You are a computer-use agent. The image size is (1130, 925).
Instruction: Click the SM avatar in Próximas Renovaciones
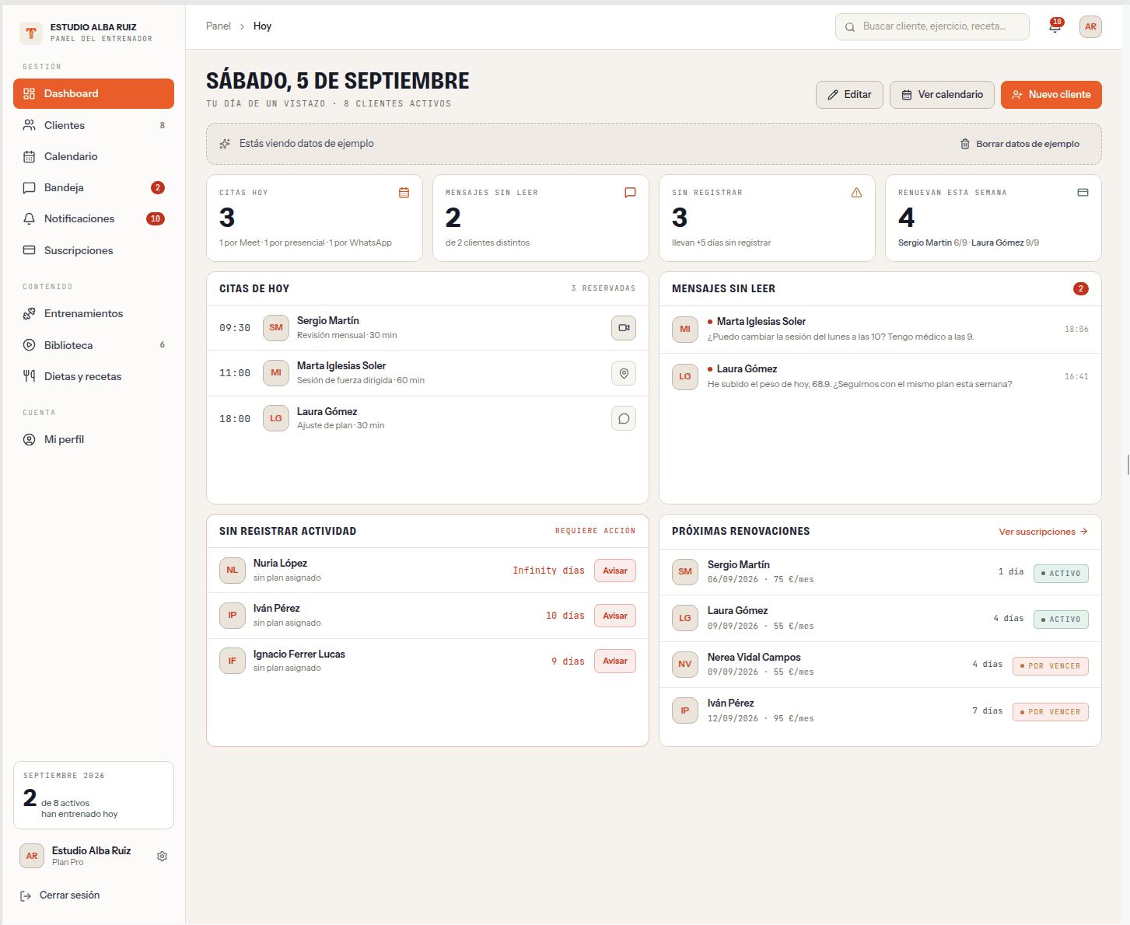[684, 572]
